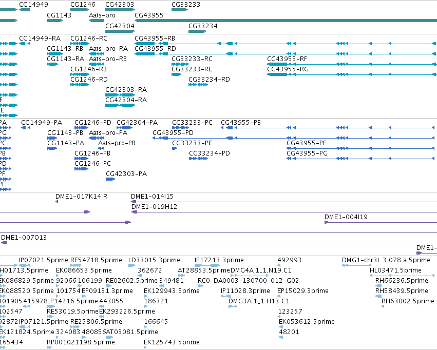Click protein CG33233-PC label
The width and height of the screenshot is (437, 350).
192,123
